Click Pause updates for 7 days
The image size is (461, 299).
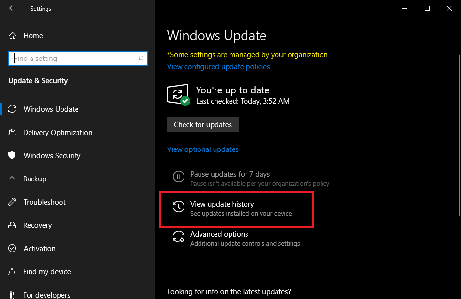pyautogui.click(x=230, y=174)
